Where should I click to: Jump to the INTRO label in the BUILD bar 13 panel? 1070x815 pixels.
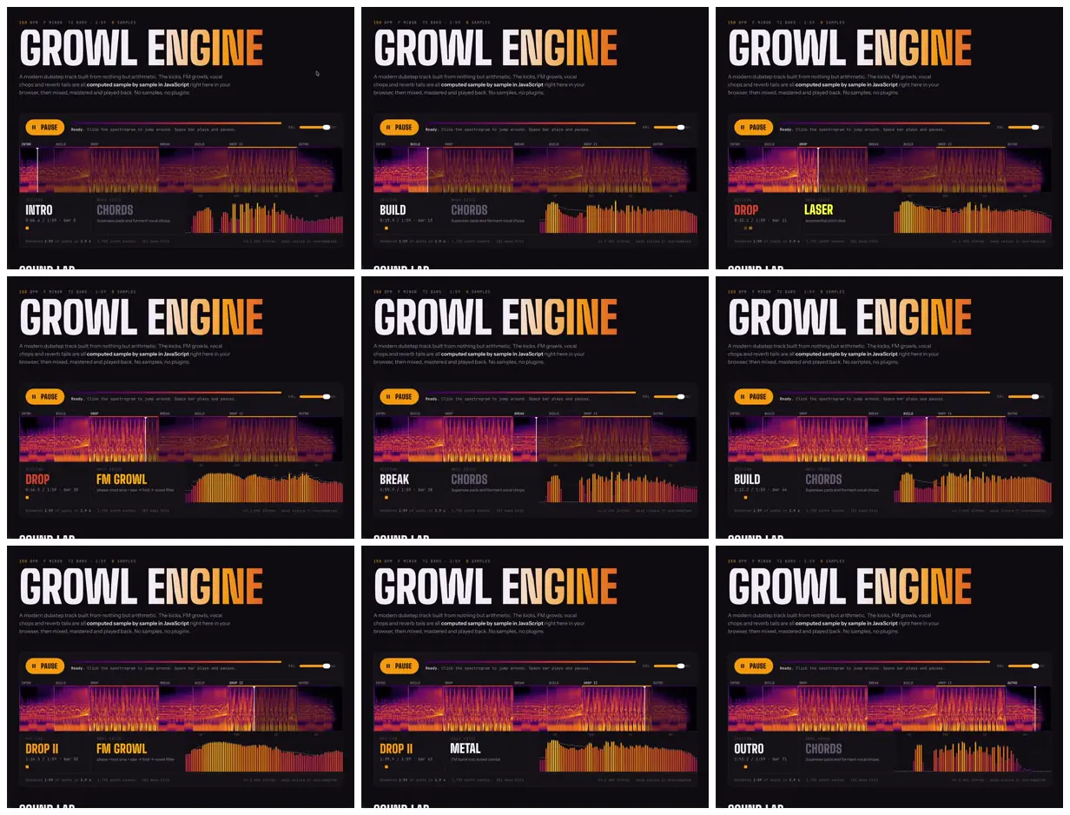(x=380, y=144)
